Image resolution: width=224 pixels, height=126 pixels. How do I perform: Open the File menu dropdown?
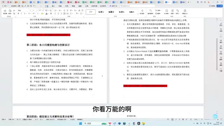pos(6,6)
